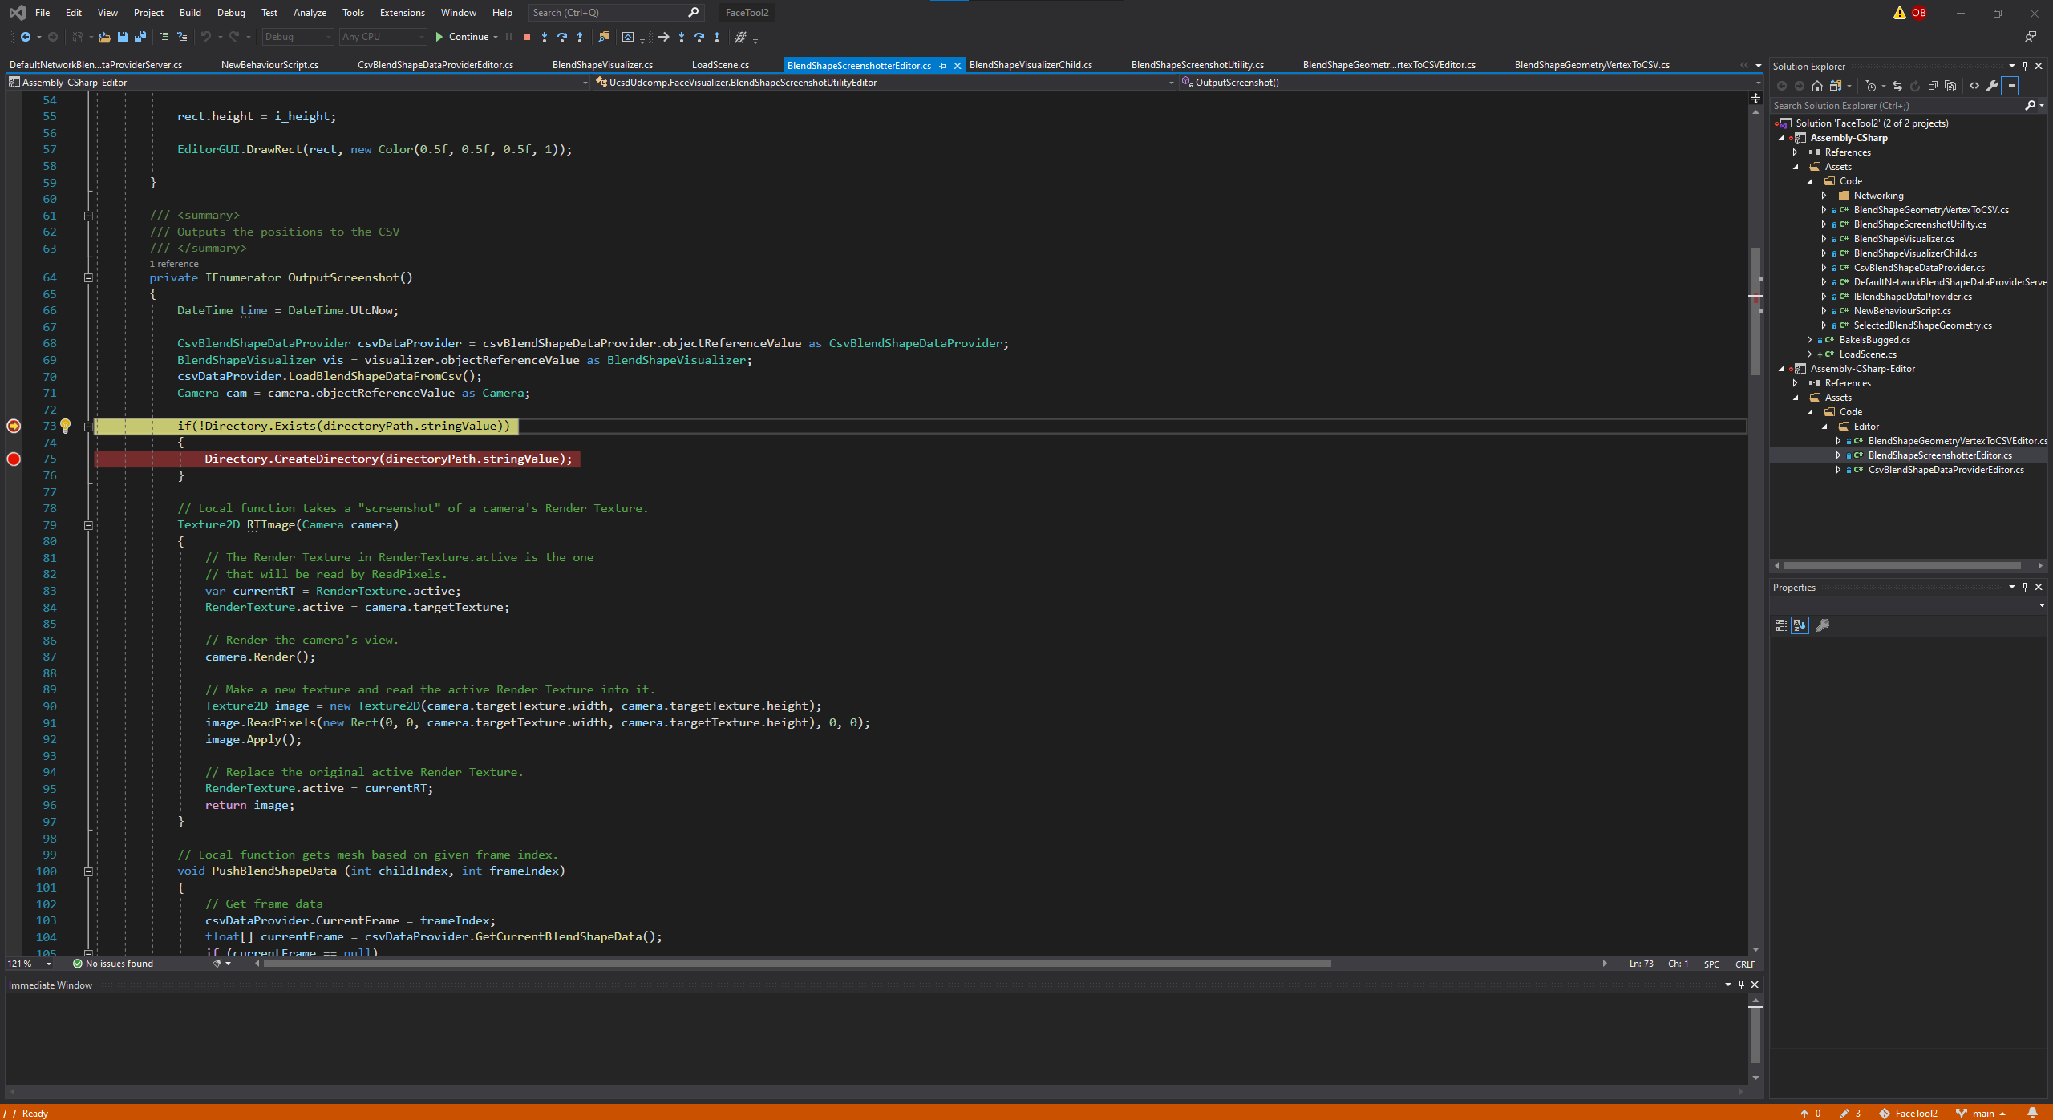Collapse the OutputScreenshot method outline on line 64

pos(88,277)
